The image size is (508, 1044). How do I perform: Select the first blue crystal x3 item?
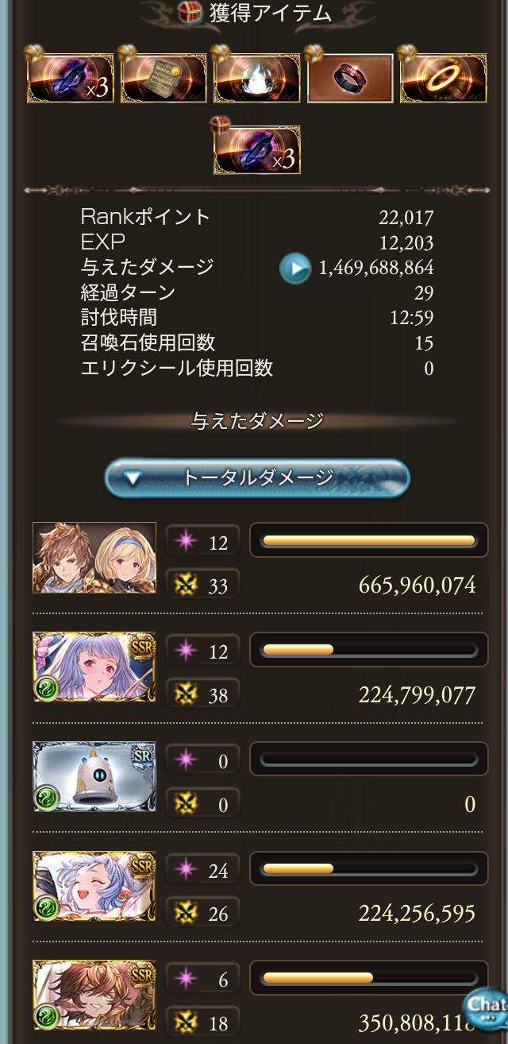(70, 77)
